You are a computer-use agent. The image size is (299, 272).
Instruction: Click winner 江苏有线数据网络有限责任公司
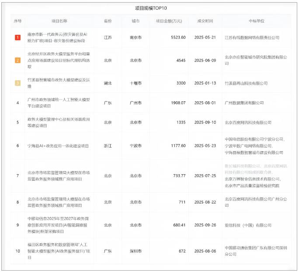coord(252,38)
